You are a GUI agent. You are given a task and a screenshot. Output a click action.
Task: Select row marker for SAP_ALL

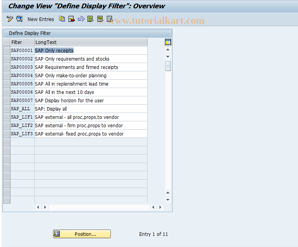[x=7, y=109]
